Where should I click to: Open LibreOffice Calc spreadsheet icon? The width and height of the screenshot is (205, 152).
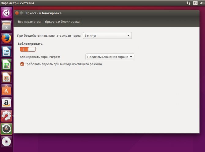point(6,64)
